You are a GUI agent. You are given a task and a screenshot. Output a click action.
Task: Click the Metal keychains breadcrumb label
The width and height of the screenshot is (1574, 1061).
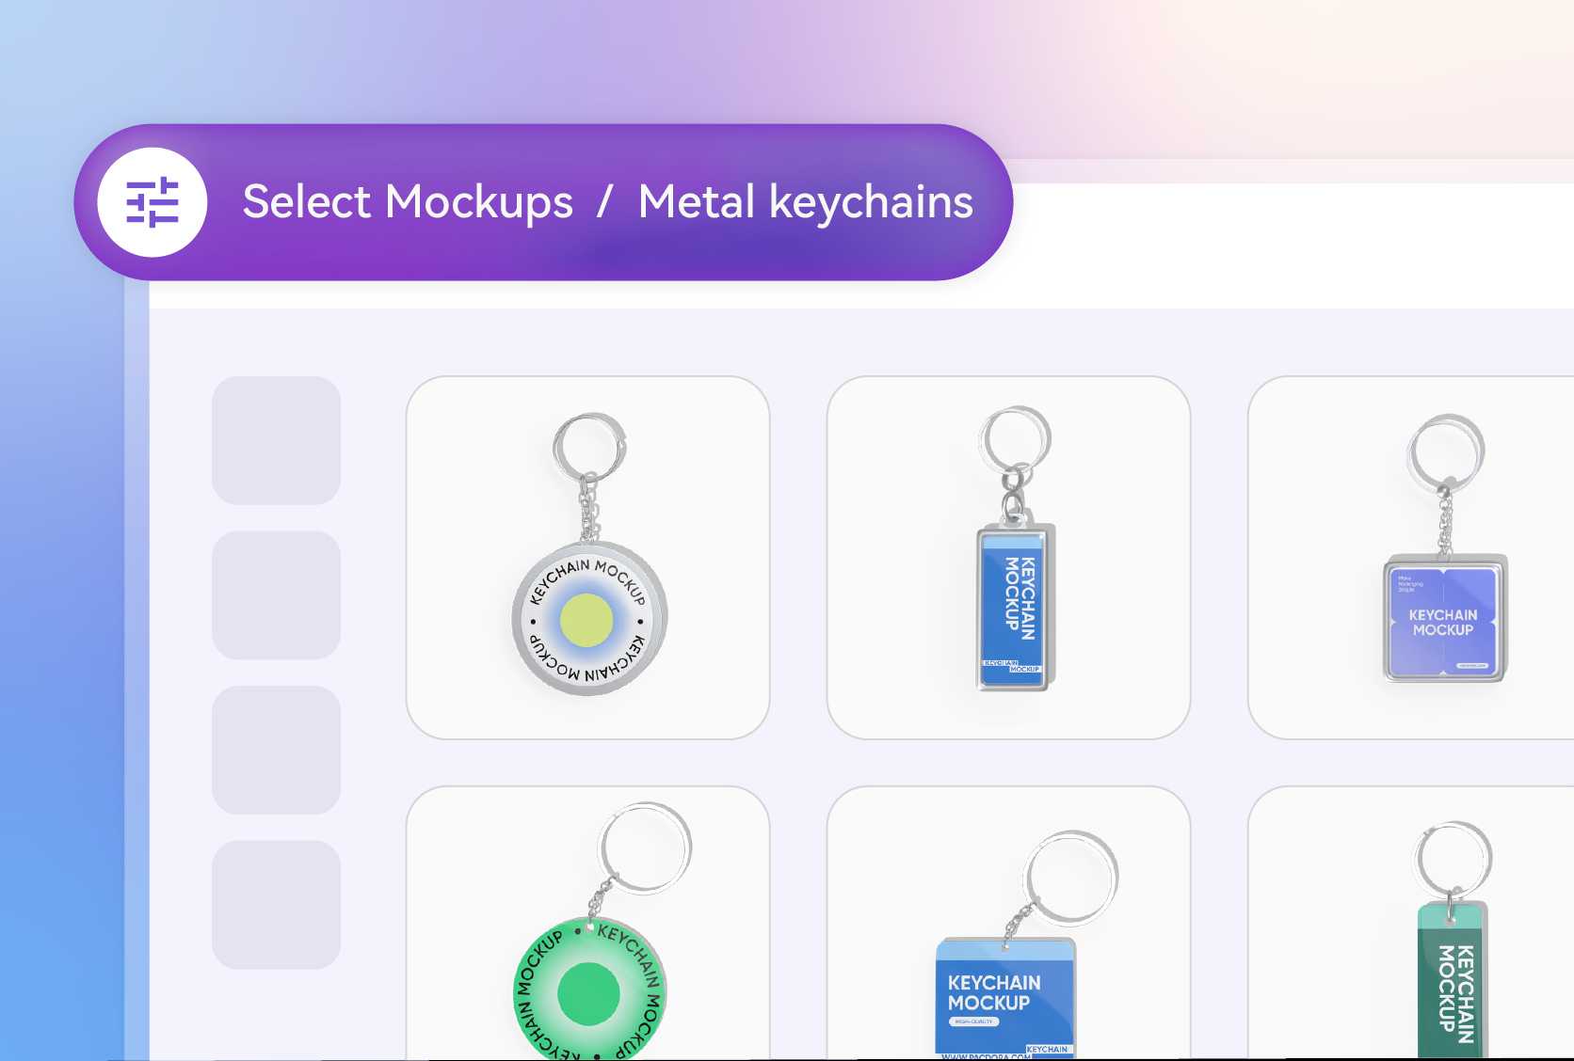coord(806,202)
